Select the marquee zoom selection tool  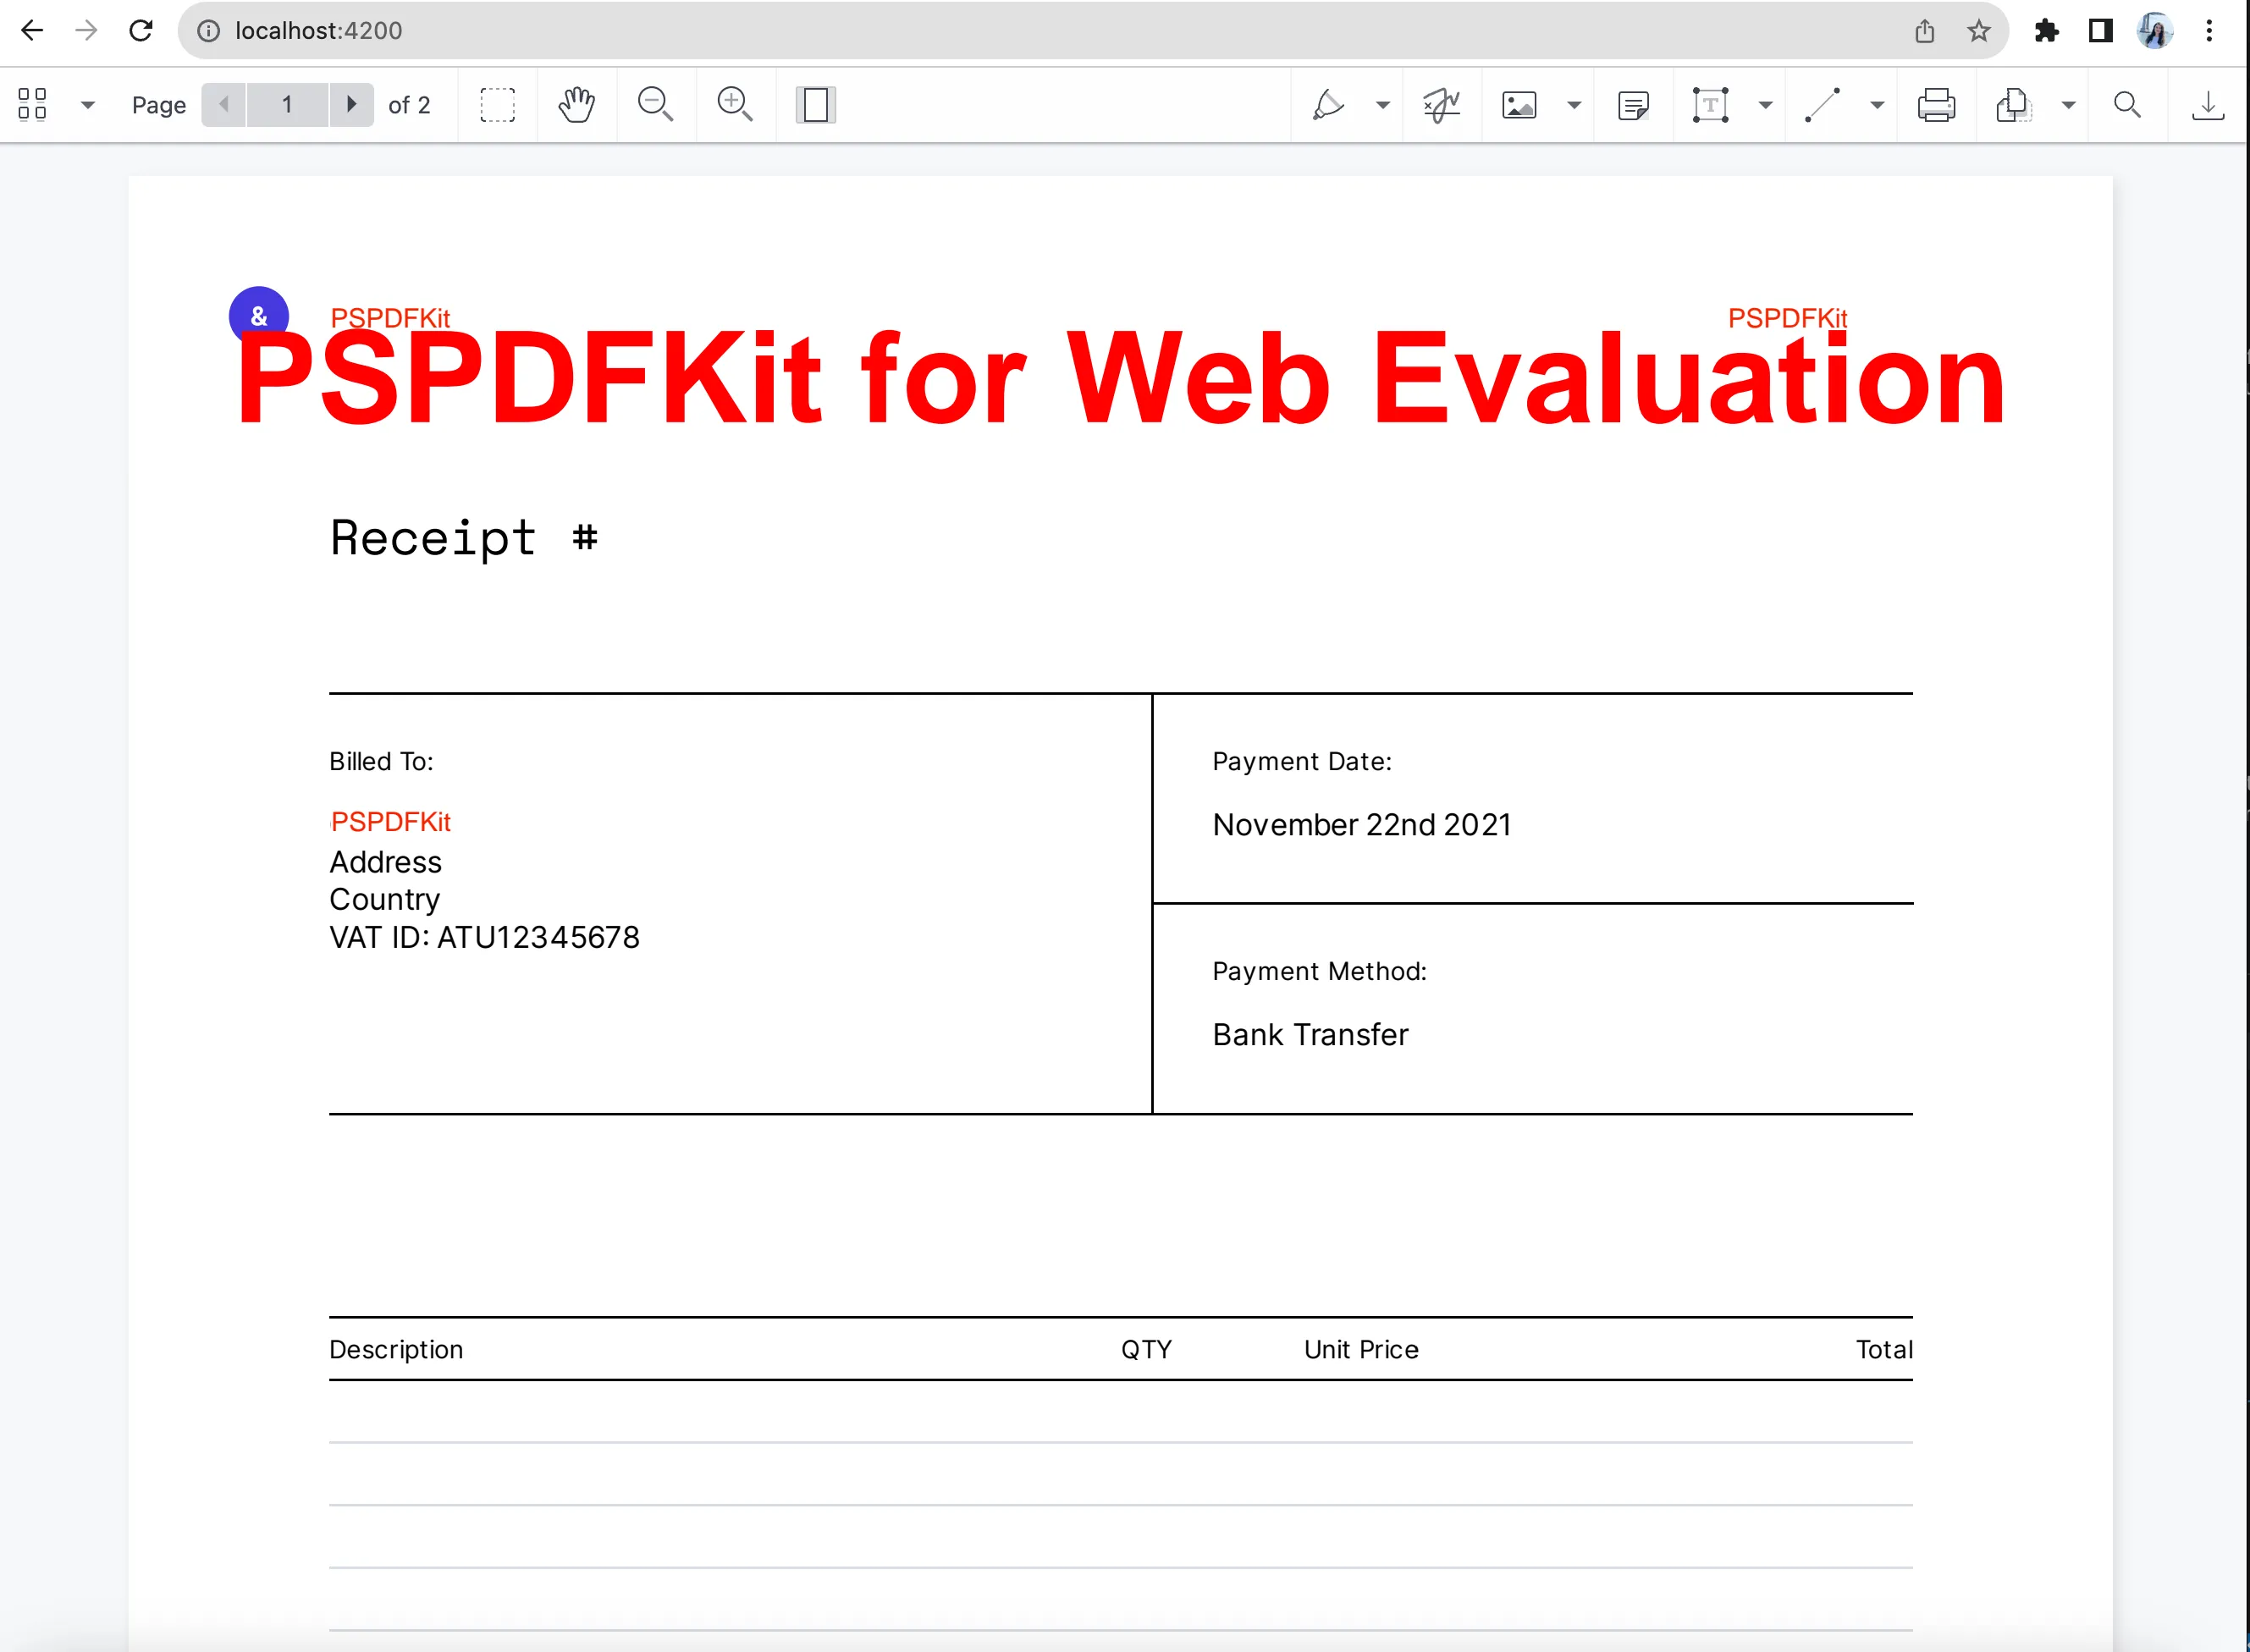[496, 104]
